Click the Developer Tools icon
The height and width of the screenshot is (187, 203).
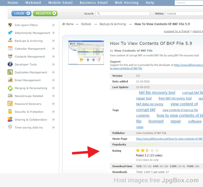pos(10,64)
